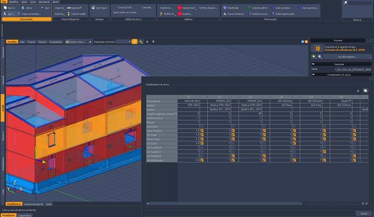Click the wrench settings icon in view toolbar
This screenshot has height=217, width=374.
(x=141, y=42)
